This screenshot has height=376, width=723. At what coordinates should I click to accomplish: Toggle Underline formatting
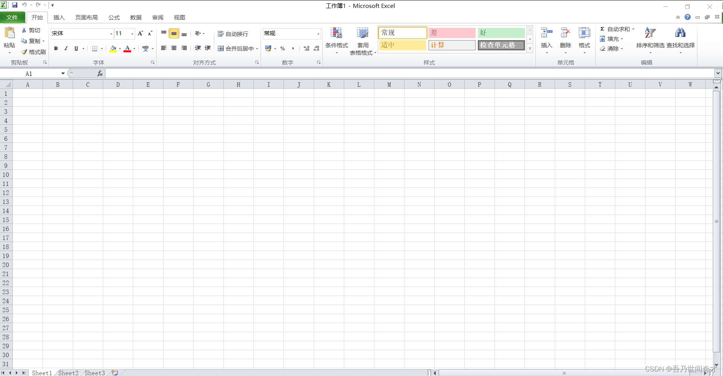click(76, 48)
